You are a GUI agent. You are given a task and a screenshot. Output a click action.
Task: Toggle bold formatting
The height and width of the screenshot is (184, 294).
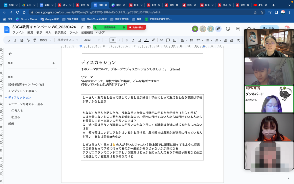(x=126, y=40)
